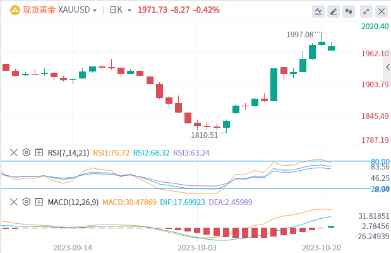Click the RSI(7,14,21) indicator label
Image resolution: width=391 pixels, height=253 pixels.
point(68,152)
